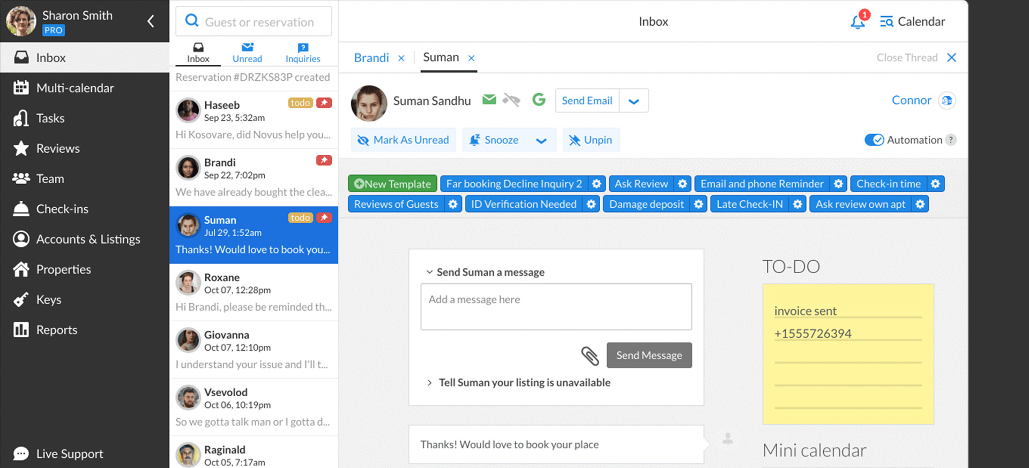Close the Brandi thread tab
Screen dimensions: 1029x468
(401, 58)
